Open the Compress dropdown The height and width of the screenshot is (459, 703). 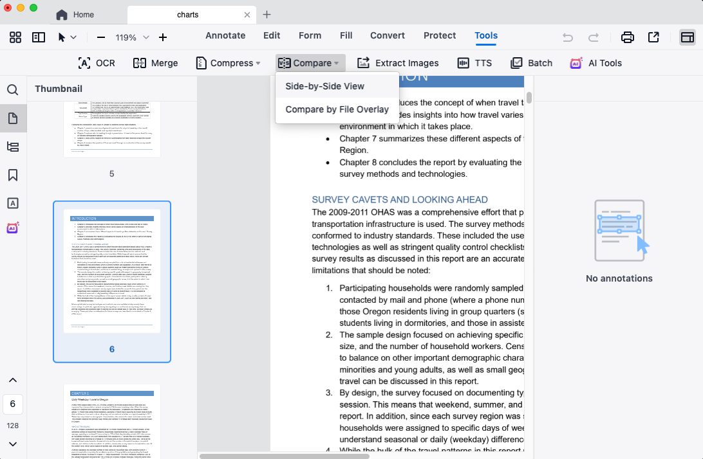(228, 63)
